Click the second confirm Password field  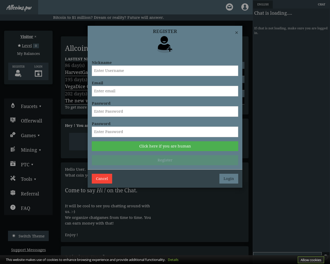tap(165, 132)
